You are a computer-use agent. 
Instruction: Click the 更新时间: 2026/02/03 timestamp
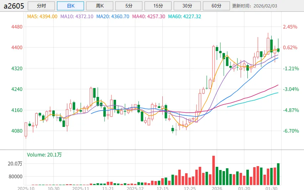pyautogui.click(x=255, y=6)
